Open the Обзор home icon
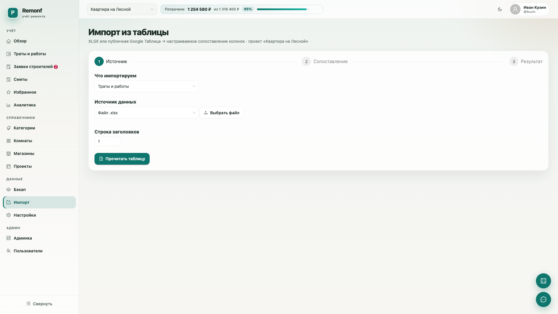The height and width of the screenshot is (314, 558). (9, 41)
